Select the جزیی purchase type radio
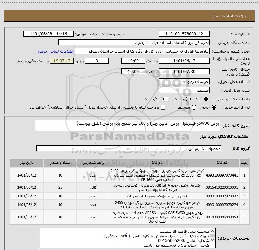This screenshot has width=259, height=250. pyautogui.click(x=214, y=107)
